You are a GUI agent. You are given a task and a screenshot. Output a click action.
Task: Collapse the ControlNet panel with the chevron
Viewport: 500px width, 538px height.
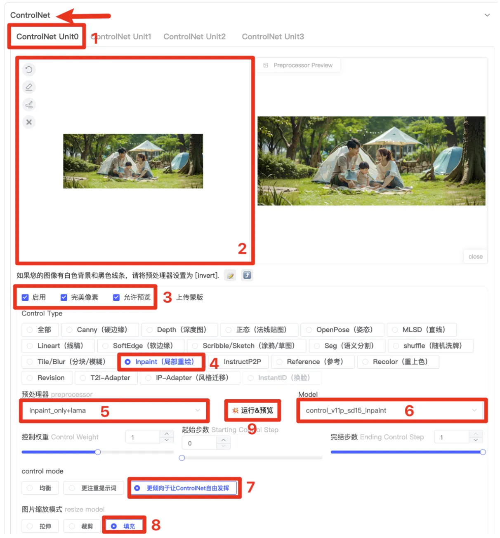pyautogui.click(x=487, y=15)
